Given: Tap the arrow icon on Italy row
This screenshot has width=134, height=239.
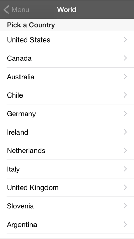Looking at the screenshot, I should click(125, 169).
